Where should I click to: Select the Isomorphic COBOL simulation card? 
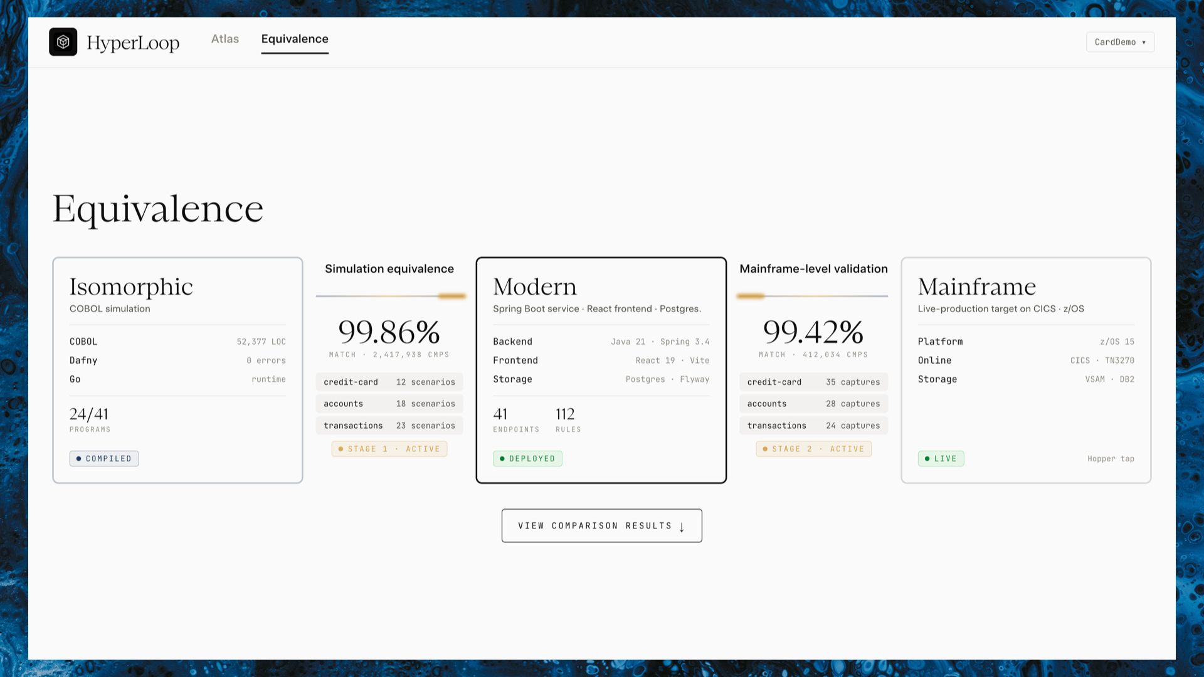pos(177,370)
